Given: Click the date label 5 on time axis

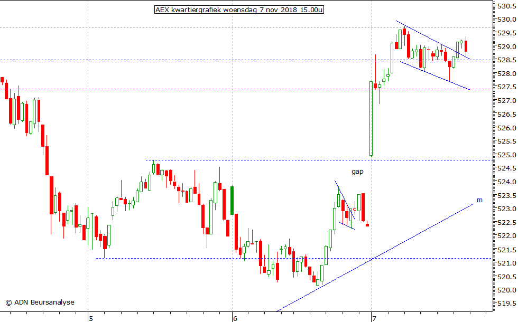Looking at the screenshot, I should [91, 319].
